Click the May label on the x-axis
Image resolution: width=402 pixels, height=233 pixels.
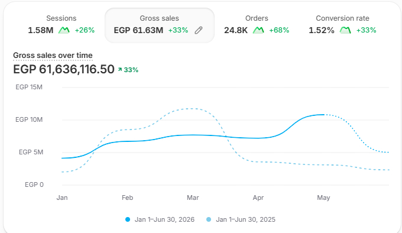(x=323, y=198)
